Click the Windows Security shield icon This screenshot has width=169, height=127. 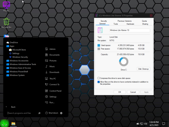coord(10,57)
